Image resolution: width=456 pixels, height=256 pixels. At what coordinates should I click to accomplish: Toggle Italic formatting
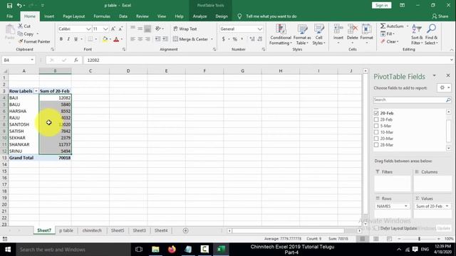(68, 39)
